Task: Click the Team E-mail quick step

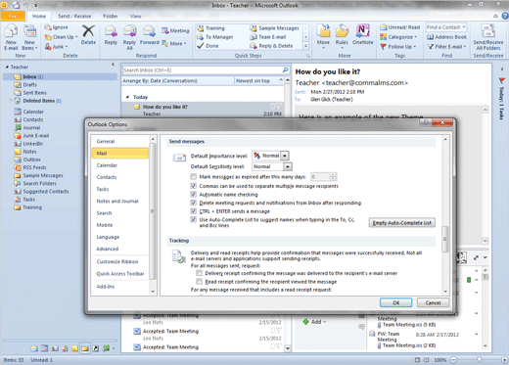Action: click(x=268, y=37)
